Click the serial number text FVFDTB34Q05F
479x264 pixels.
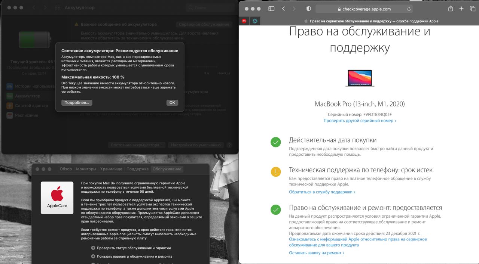[x=377, y=115]
